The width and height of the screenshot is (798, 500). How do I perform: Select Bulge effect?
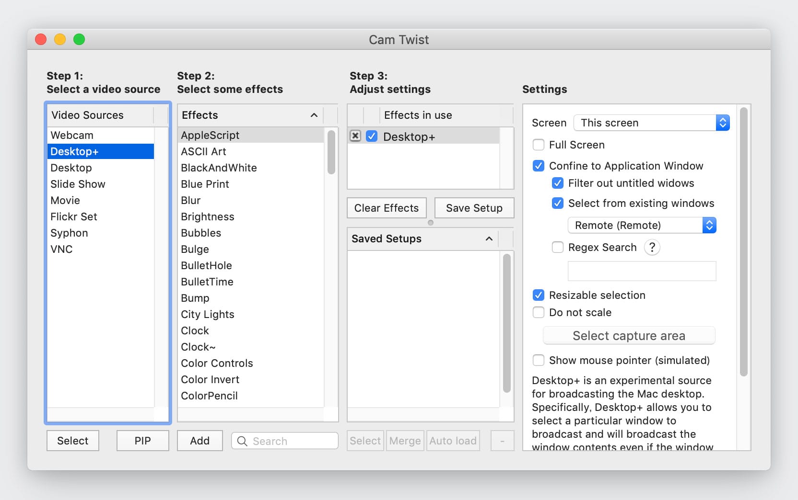pos(250,249)
